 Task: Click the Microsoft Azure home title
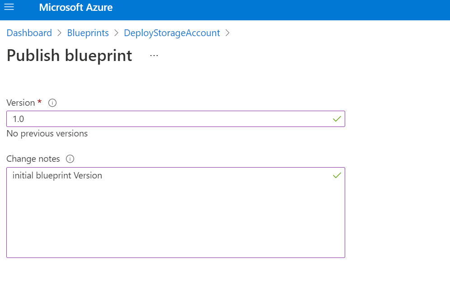tap(76, 8)
